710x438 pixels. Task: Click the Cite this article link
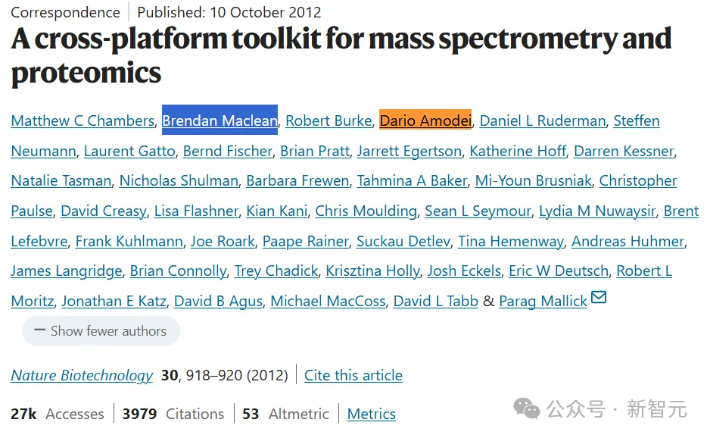(x=353, y=375)
